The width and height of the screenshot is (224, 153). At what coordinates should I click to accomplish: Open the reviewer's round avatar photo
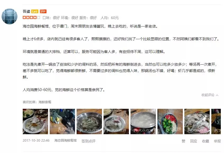pyautogui.click(x=10, y=16)
